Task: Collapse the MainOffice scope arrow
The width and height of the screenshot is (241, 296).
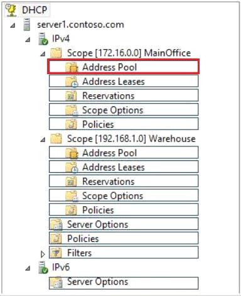Action: [x=43, y=54]
